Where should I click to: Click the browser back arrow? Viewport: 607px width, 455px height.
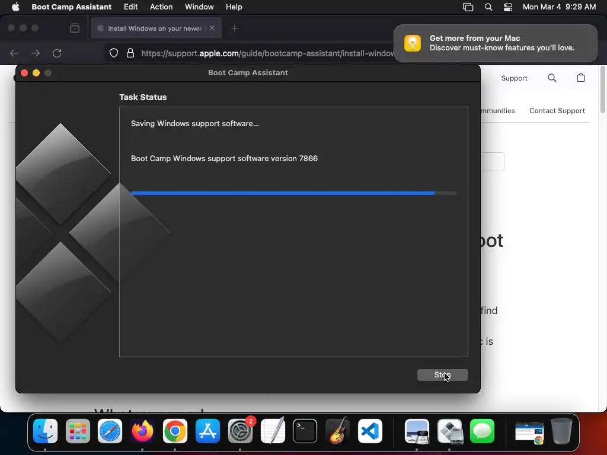tap(14, 53)
